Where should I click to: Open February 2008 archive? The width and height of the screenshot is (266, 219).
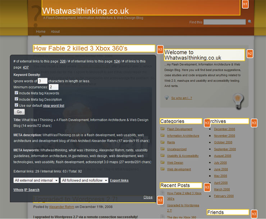(x=224, y=196)
